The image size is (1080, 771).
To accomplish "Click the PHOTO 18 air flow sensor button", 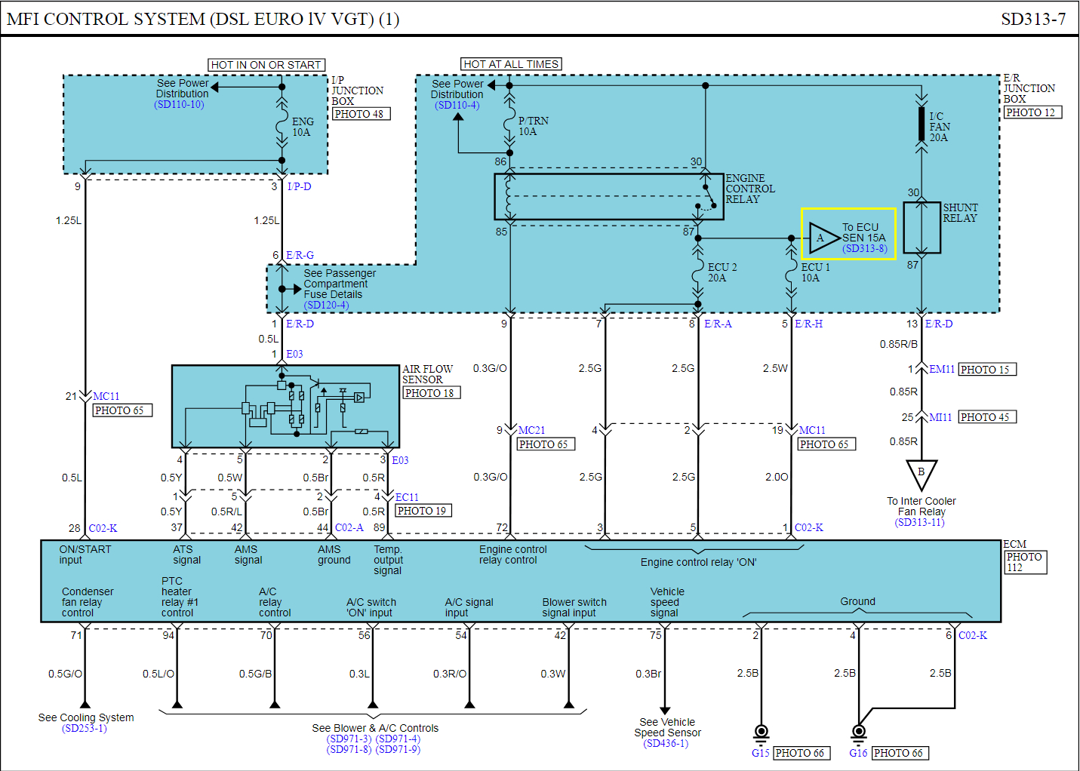I will click(x=432, y=393).
